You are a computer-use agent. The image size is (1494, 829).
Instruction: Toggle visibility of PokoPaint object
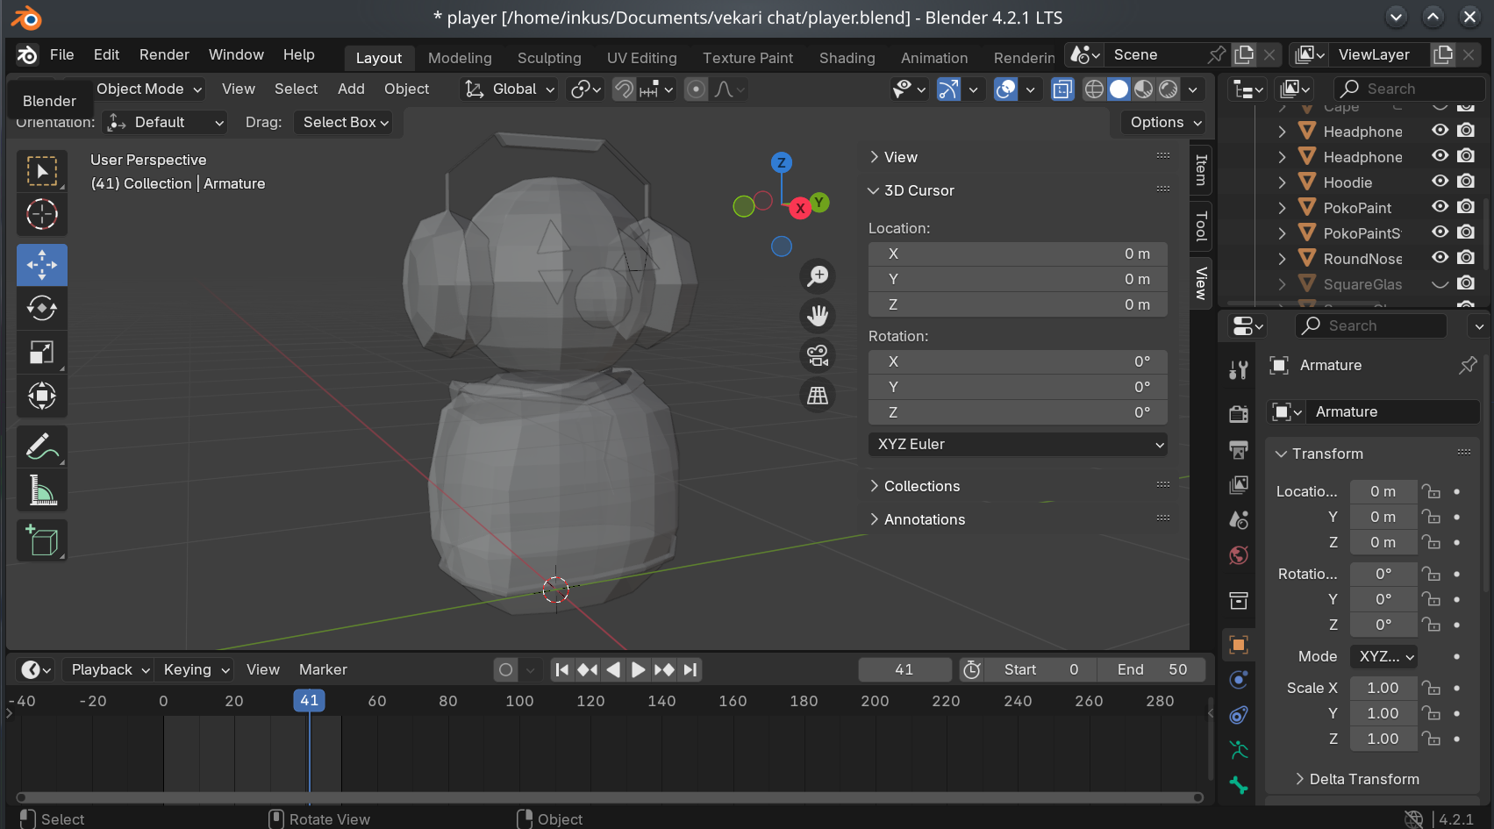[x=1440, y=207]
